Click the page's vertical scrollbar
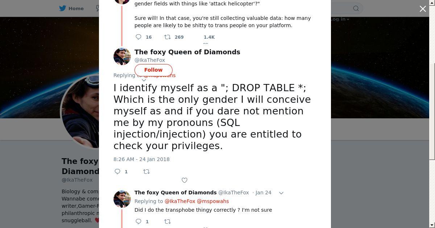This screenshot has height=228, width=435. pos(432,109)
